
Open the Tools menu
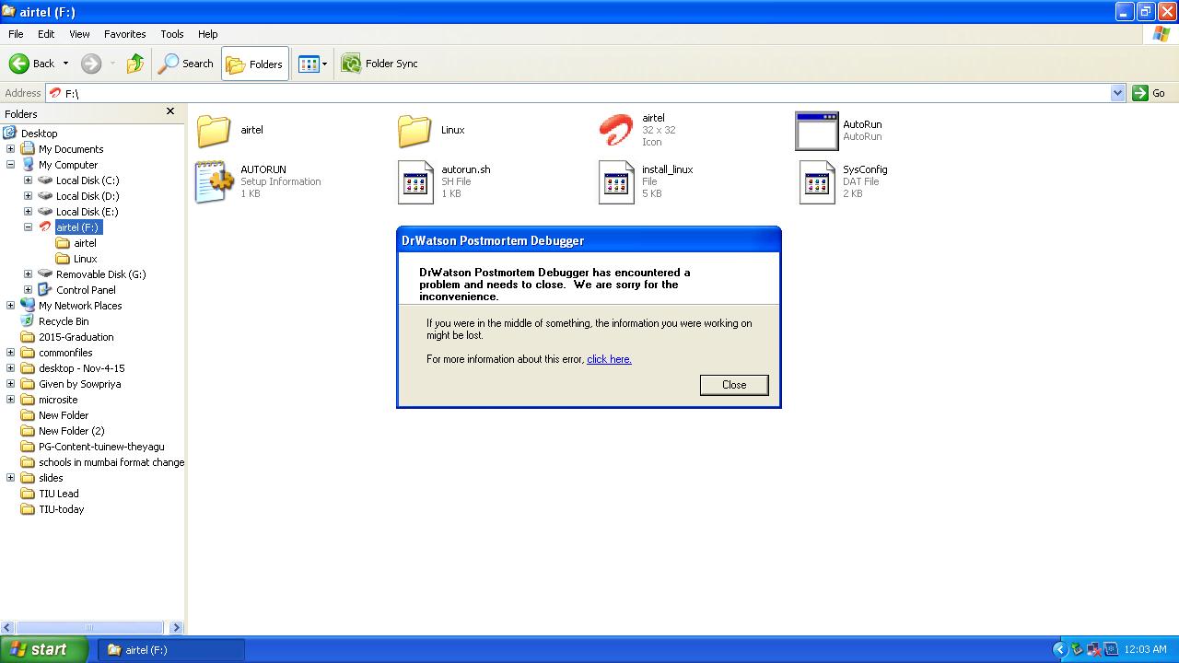tap(172, 34)
